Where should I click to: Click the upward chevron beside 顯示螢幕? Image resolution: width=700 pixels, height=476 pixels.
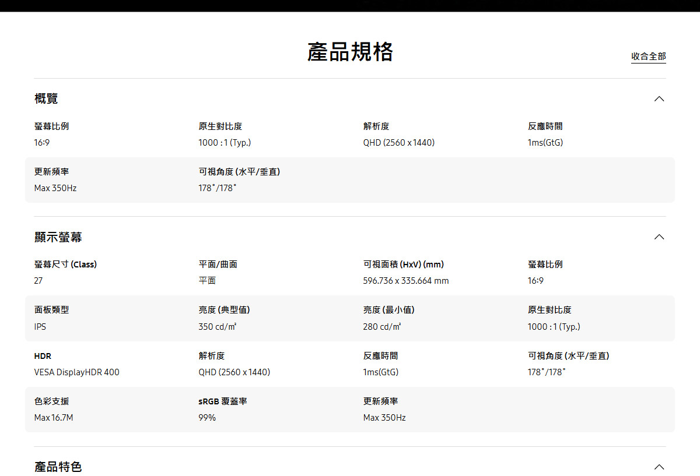659,237
